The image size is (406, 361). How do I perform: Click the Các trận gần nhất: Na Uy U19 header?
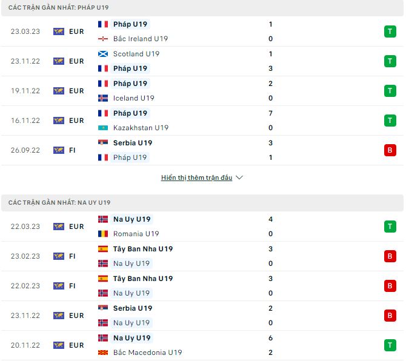(x=59, y=202)
